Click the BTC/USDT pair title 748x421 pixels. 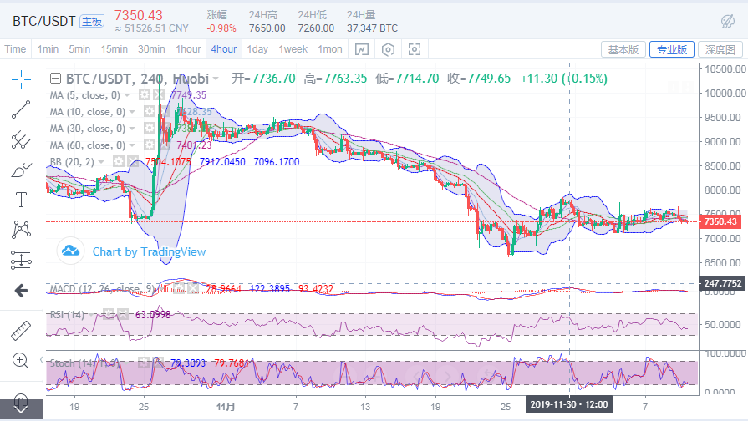pyautogui.click(x=44, y=22)
